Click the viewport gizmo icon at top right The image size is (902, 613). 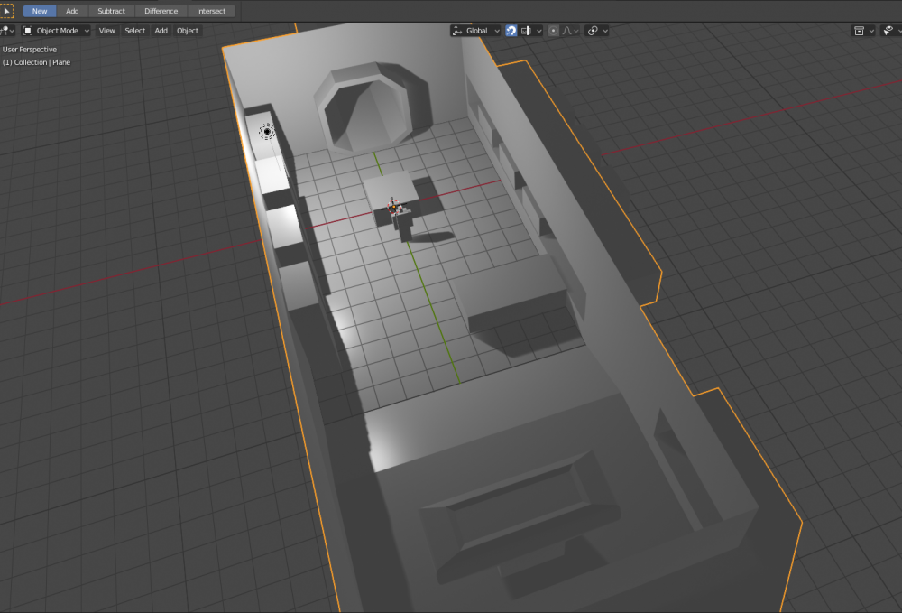coord(888,31)
